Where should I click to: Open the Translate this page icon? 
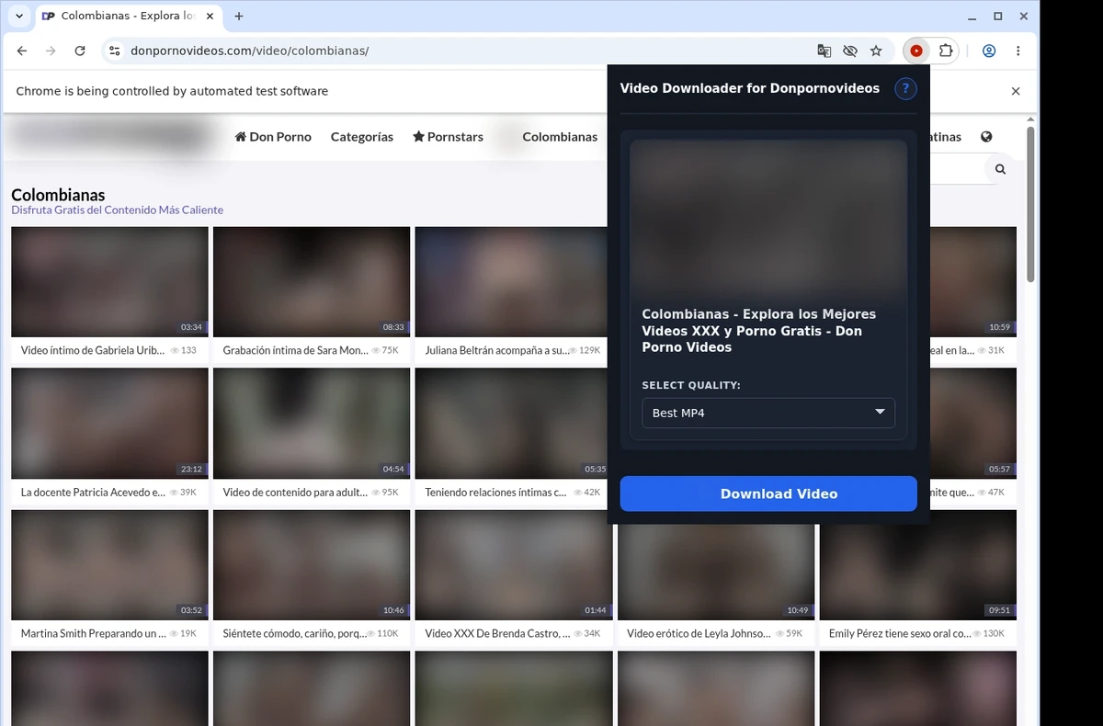click(824, 51)
